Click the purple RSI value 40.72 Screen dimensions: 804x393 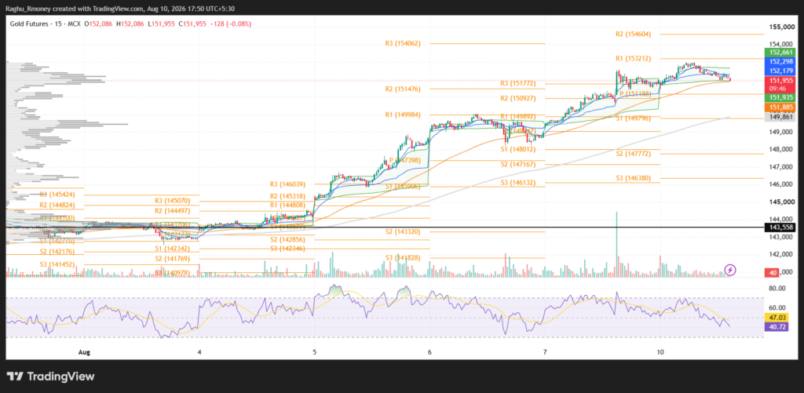pos(776,327)
